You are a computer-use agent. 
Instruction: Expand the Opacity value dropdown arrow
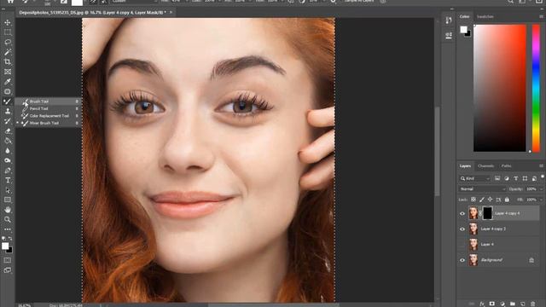pyautogui.click(x=541, y=189)
